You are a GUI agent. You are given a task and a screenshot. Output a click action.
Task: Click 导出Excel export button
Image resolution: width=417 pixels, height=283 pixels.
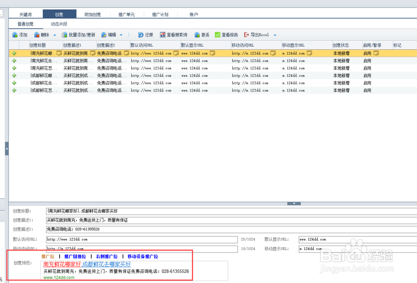coord(256,35)
